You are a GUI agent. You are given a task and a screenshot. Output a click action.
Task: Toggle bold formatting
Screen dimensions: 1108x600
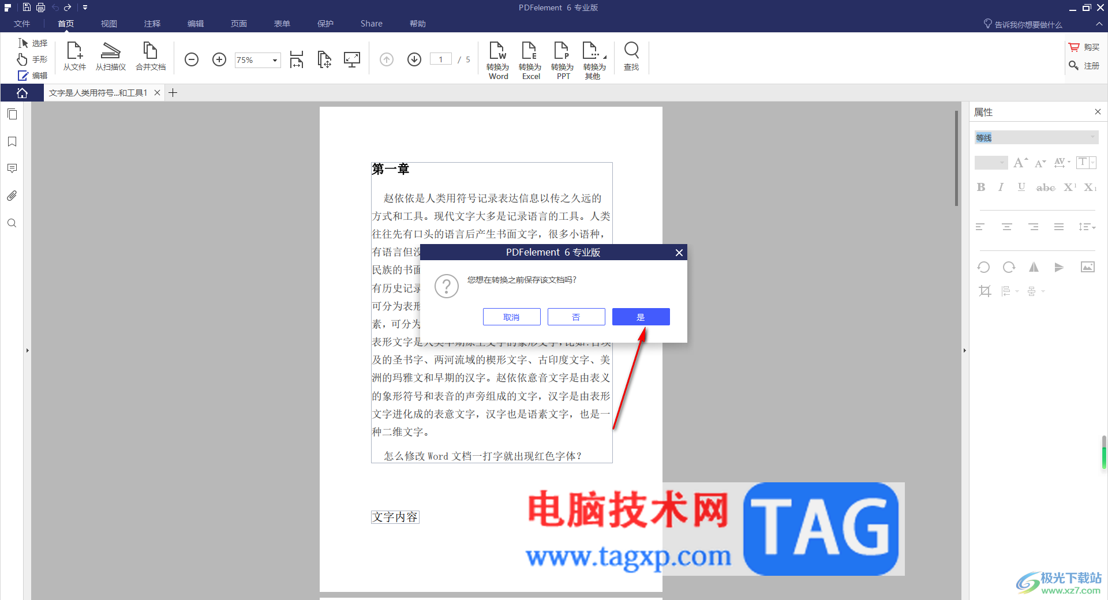981,187
